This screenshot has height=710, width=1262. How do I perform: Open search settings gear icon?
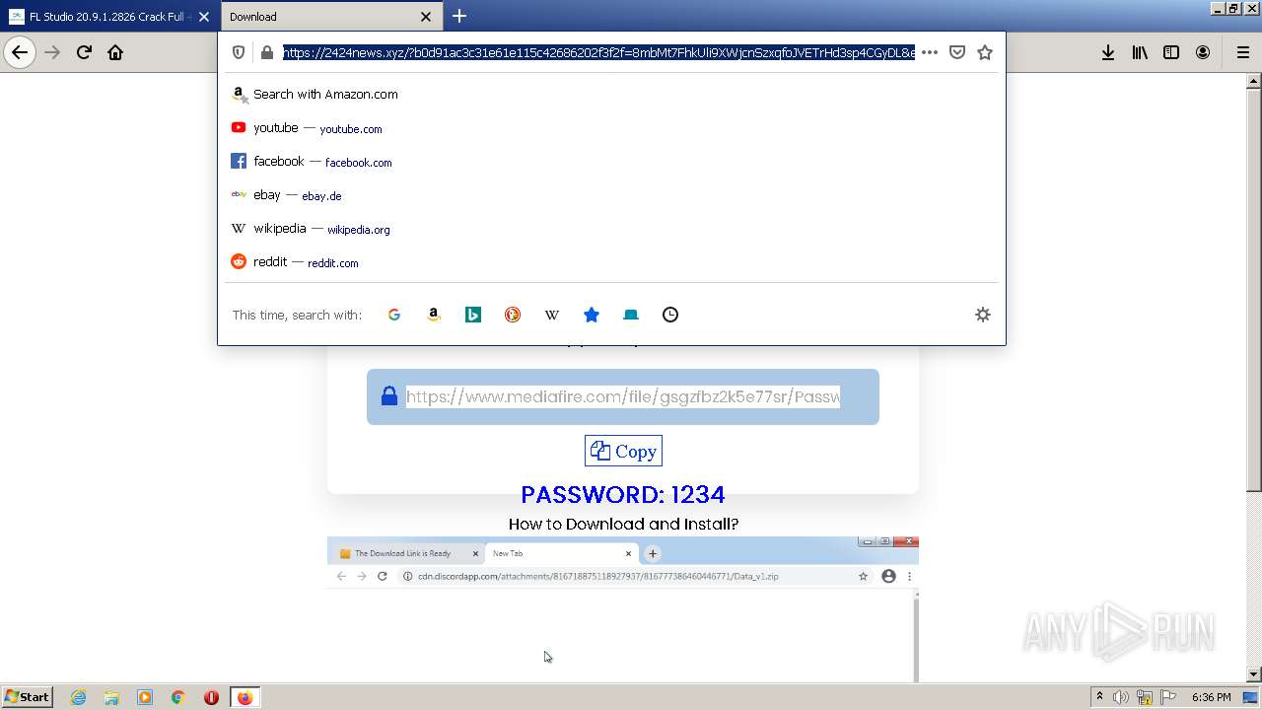tap(983, 315)
